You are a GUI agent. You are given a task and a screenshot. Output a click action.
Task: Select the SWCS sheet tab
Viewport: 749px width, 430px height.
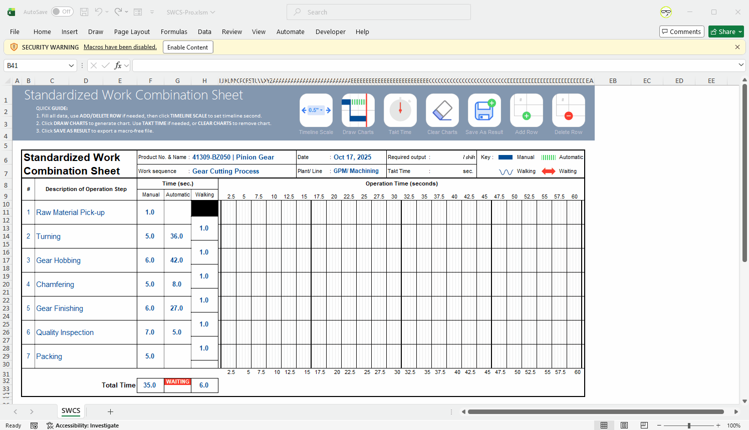(71, 411)
